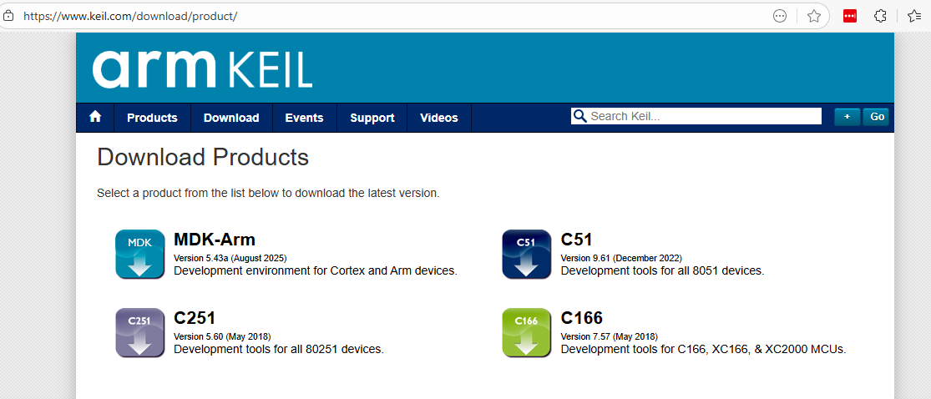Click the C251 download icon
This screenshot has width=931, height=399.
[x=139, y=332]
